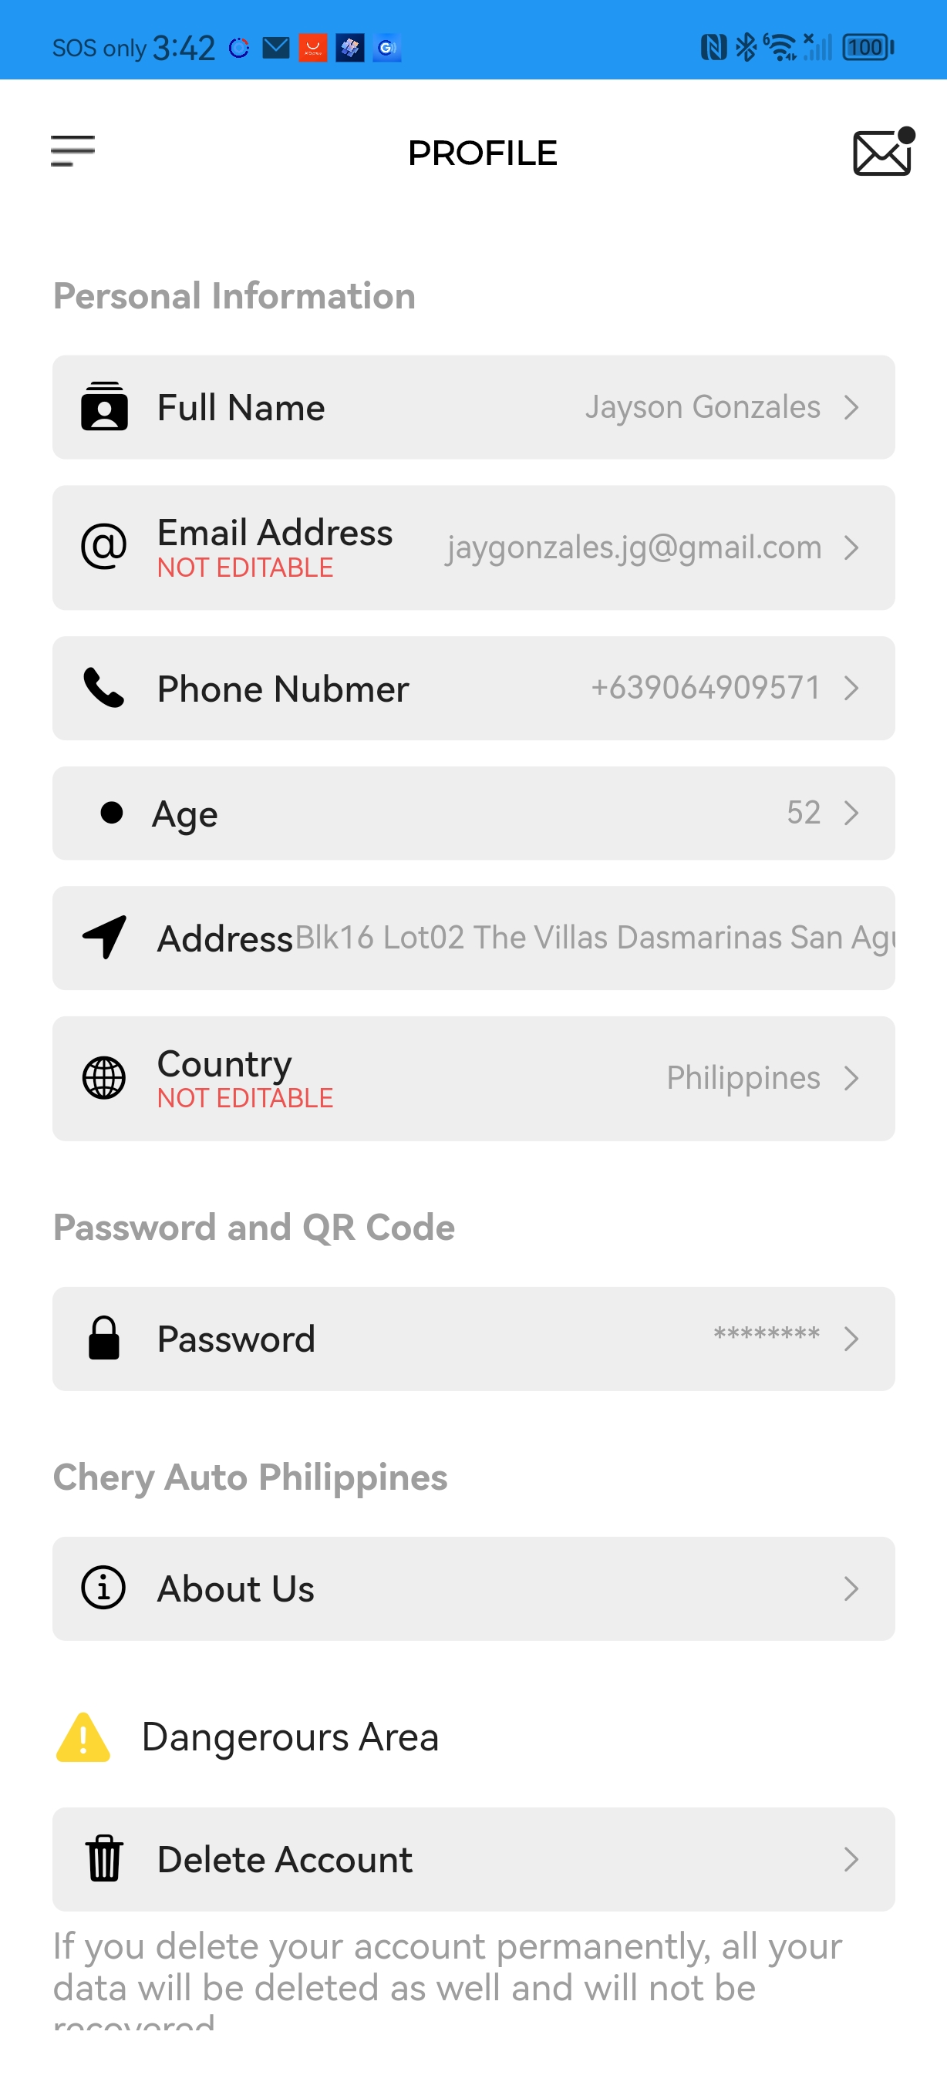Tap the battery indicator in status bar
This screenshot has height=2082, width=947.
867,48
